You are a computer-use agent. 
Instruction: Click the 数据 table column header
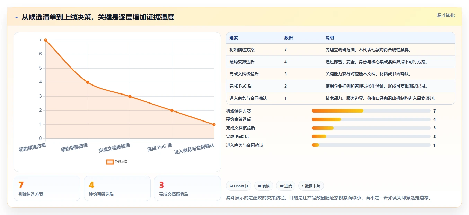tap(289, 38)
